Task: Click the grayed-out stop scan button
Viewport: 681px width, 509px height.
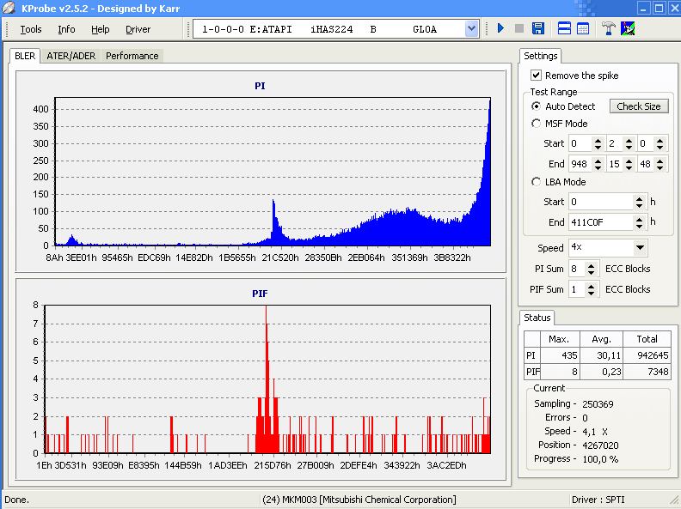Action: [x=518, y=28]
